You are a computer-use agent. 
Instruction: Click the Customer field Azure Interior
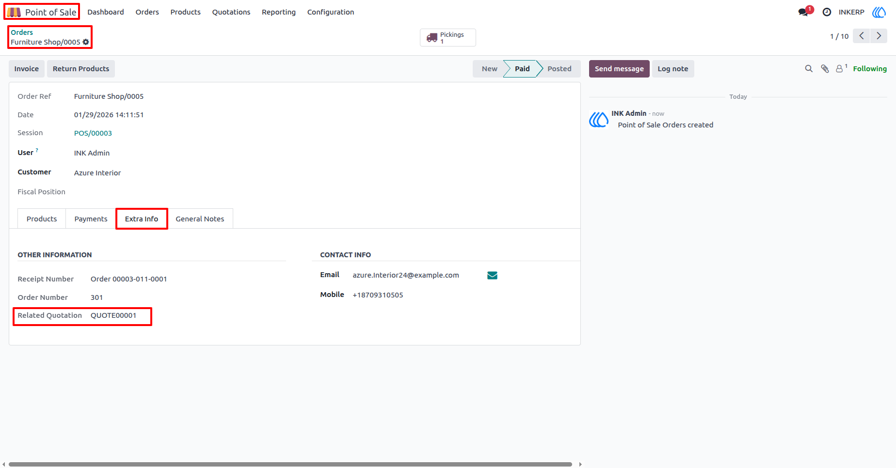pyautogui.click(x=97, y=173)
